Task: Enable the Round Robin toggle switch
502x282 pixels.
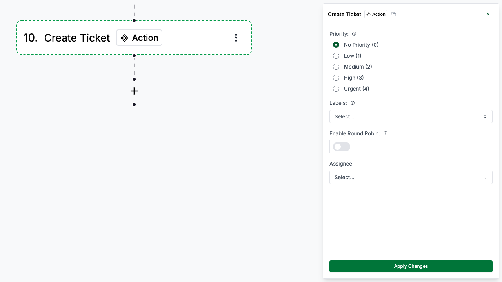Action: (342, 147)
